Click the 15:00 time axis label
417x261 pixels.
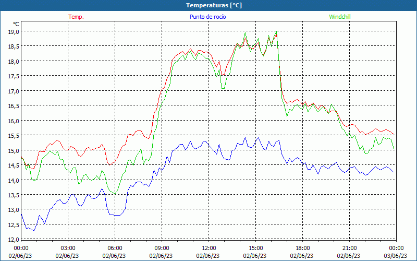[x=255, y=248]
